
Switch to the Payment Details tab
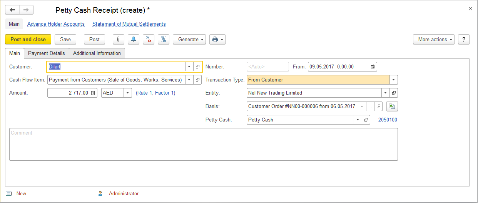(47, 53)
